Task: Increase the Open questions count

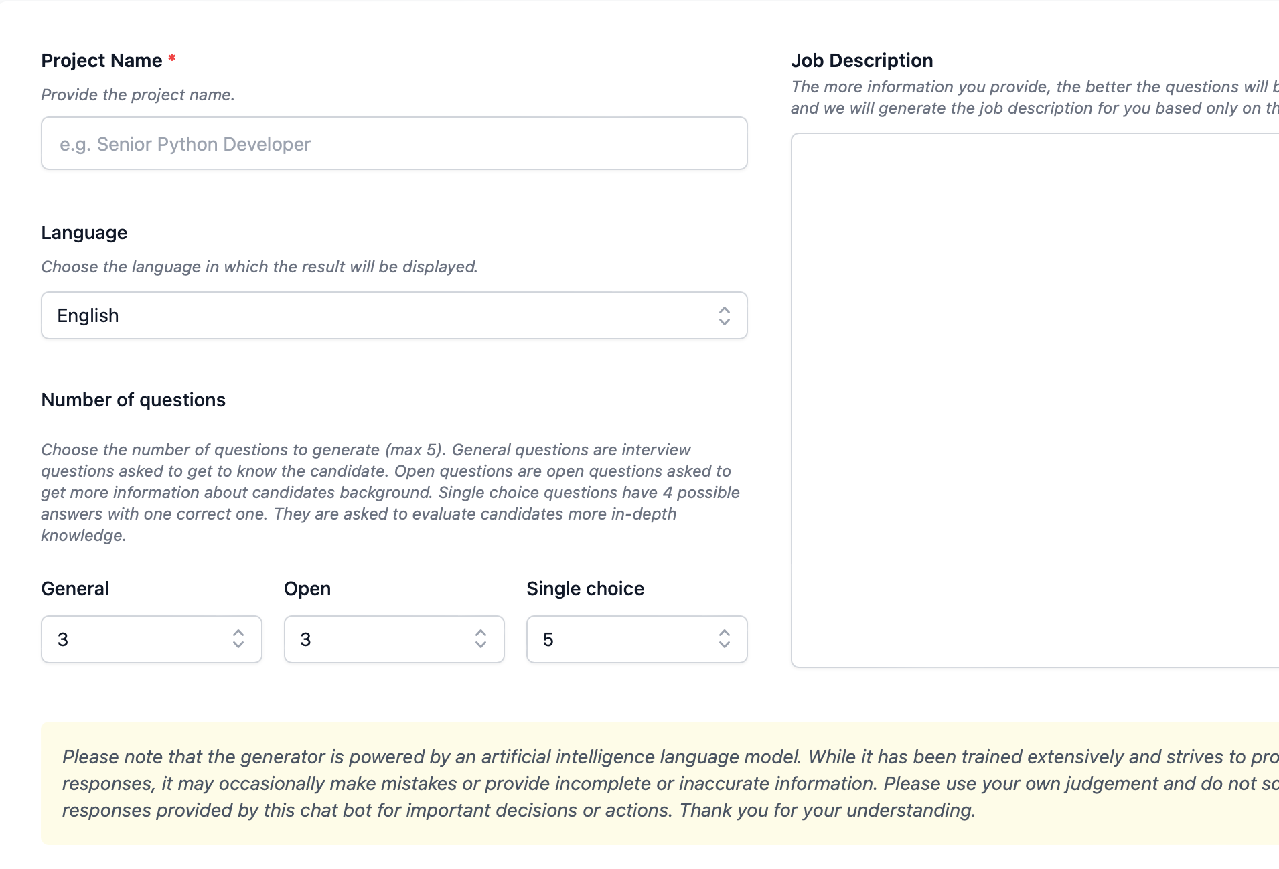Action: pyautogui.click(x=480, y=632)
